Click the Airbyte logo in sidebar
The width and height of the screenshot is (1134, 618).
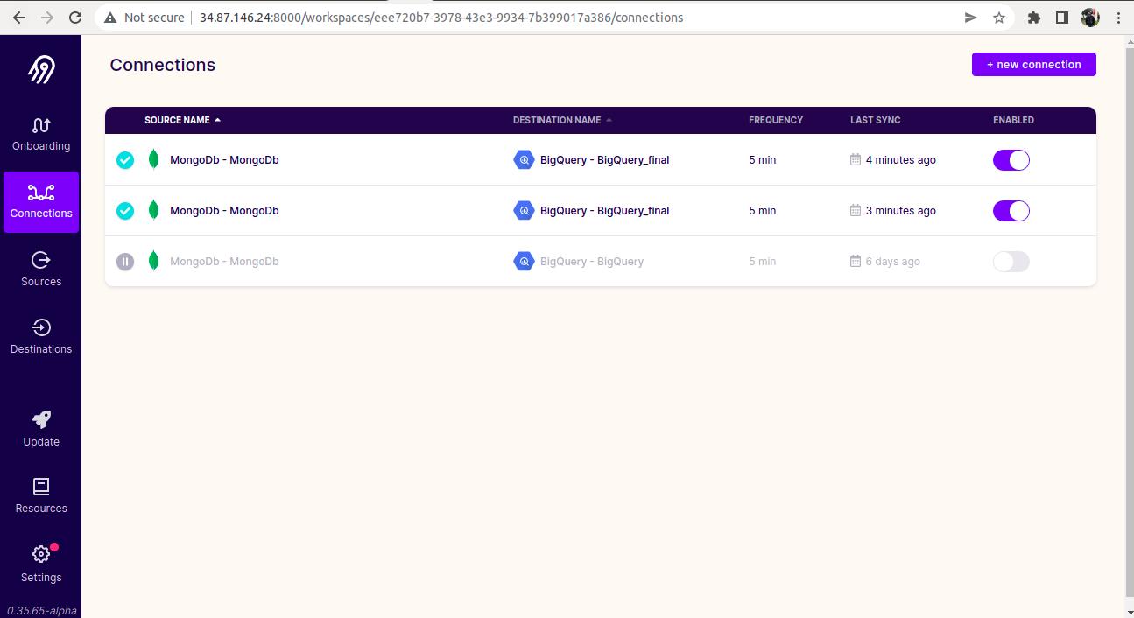(41, 70)
